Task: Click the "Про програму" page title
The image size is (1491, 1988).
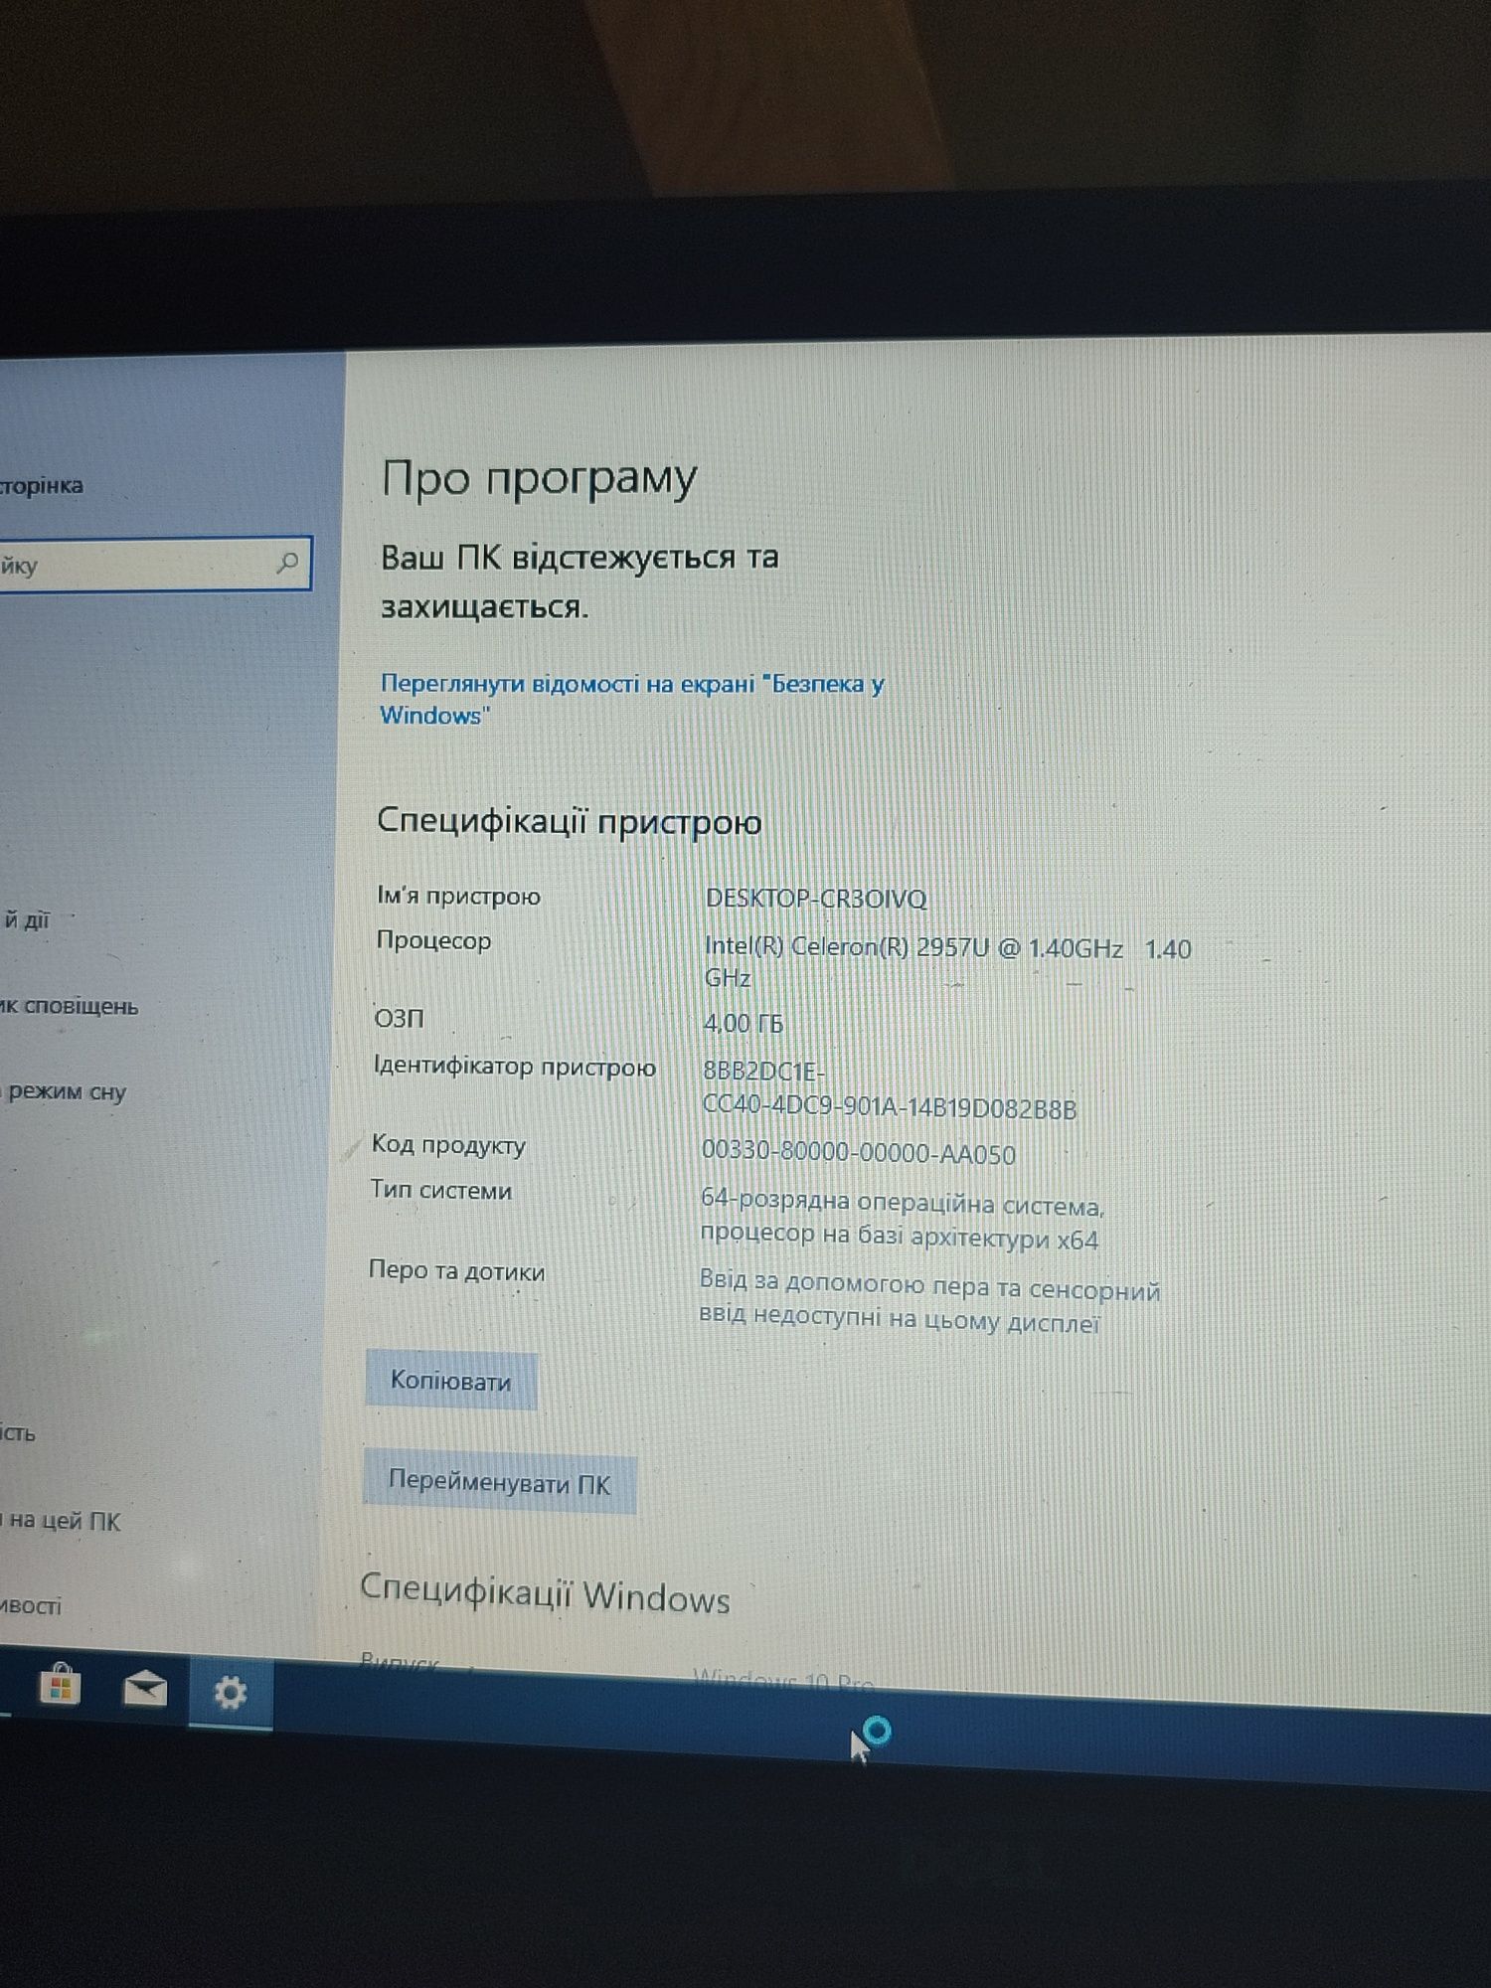Action: coord(540,479)
